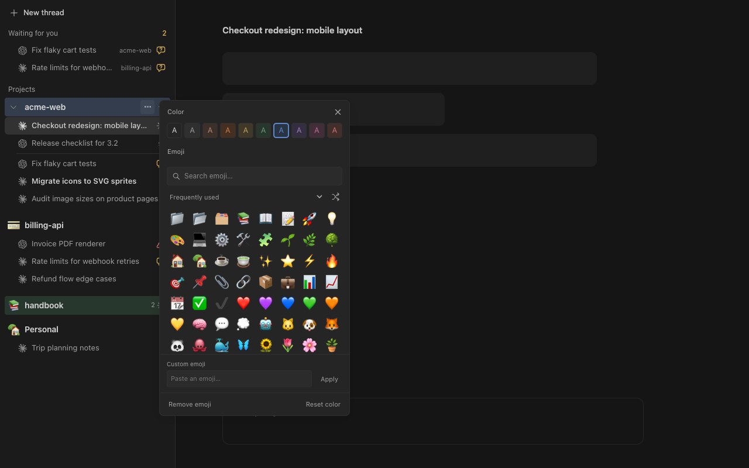Screen dimensions: 749x468
Task: Click Reset color
Action: click(323, 404)
